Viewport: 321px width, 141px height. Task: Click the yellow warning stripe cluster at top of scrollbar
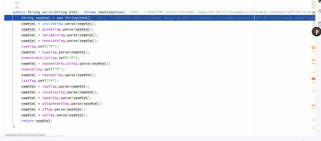313,5
